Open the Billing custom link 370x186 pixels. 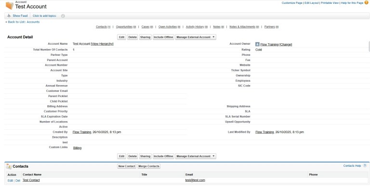pos(77,148)
